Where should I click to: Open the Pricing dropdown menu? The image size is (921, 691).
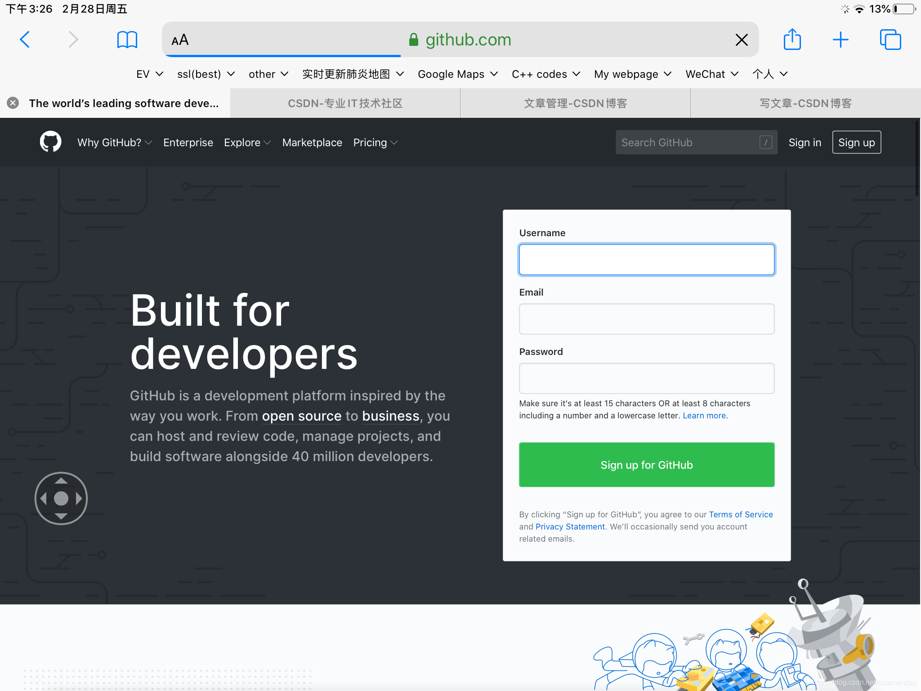tap(376, 142)
